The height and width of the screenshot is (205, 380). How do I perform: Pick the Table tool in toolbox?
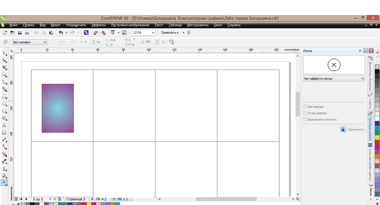(x=4, y=133)
